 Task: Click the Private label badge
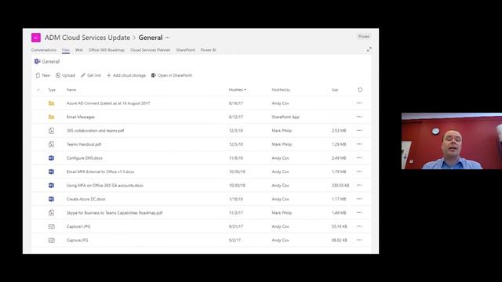point(364,37)
